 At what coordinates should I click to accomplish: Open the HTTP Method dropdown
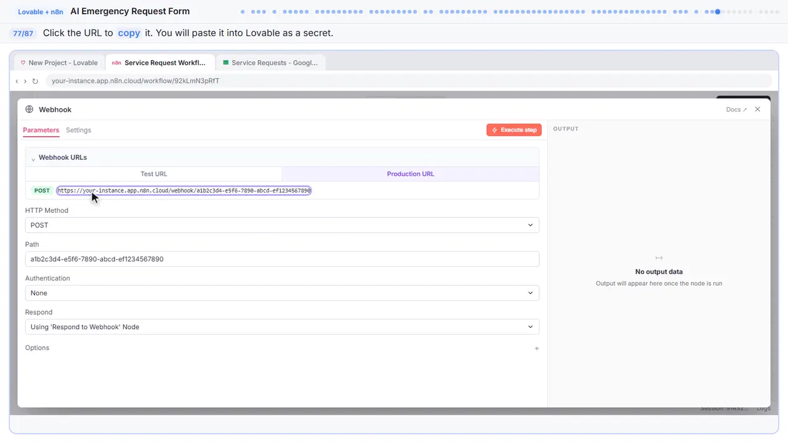282,225
